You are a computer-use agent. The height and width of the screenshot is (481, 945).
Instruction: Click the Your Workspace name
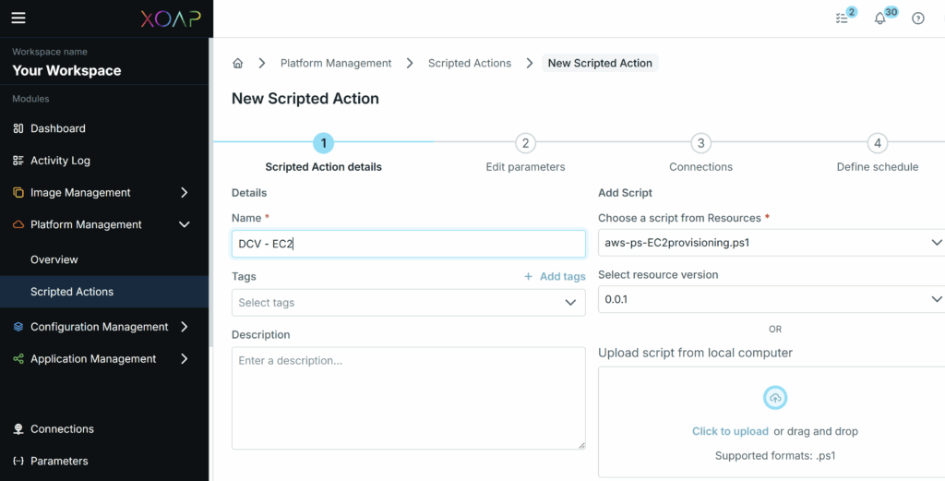[66, 70]
